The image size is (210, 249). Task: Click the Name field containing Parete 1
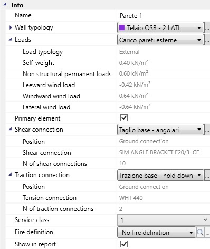tap(164, 16)
